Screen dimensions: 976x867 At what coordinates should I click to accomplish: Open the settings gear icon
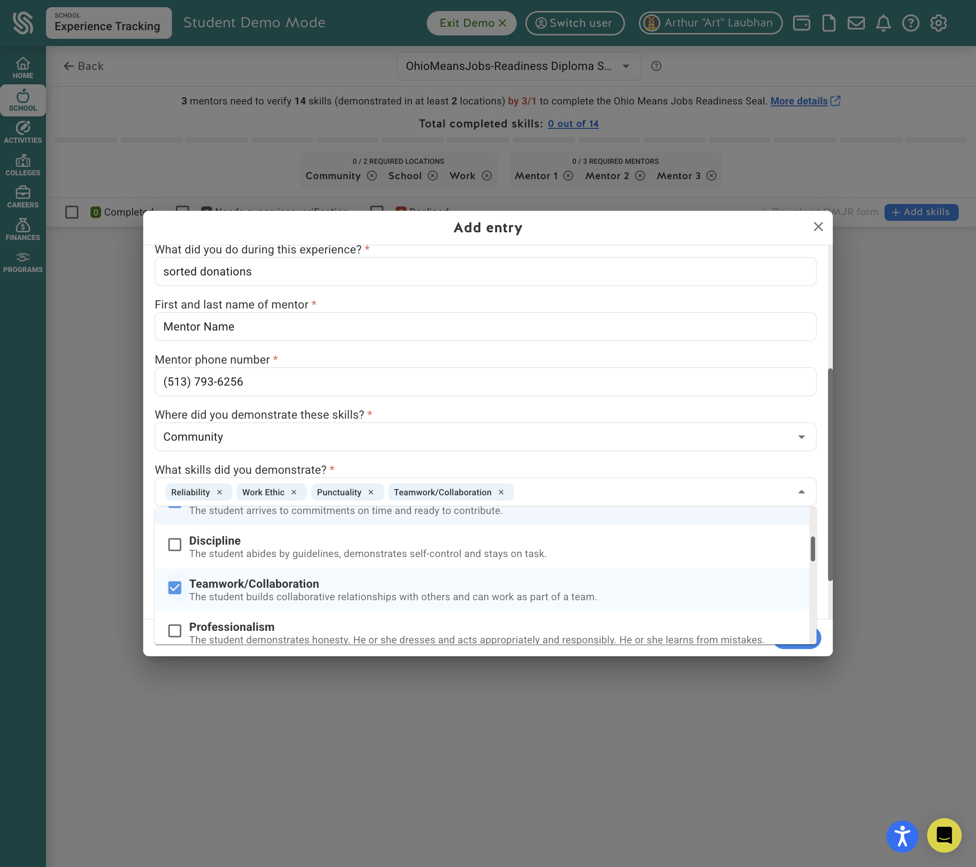[x=938, y=23]
